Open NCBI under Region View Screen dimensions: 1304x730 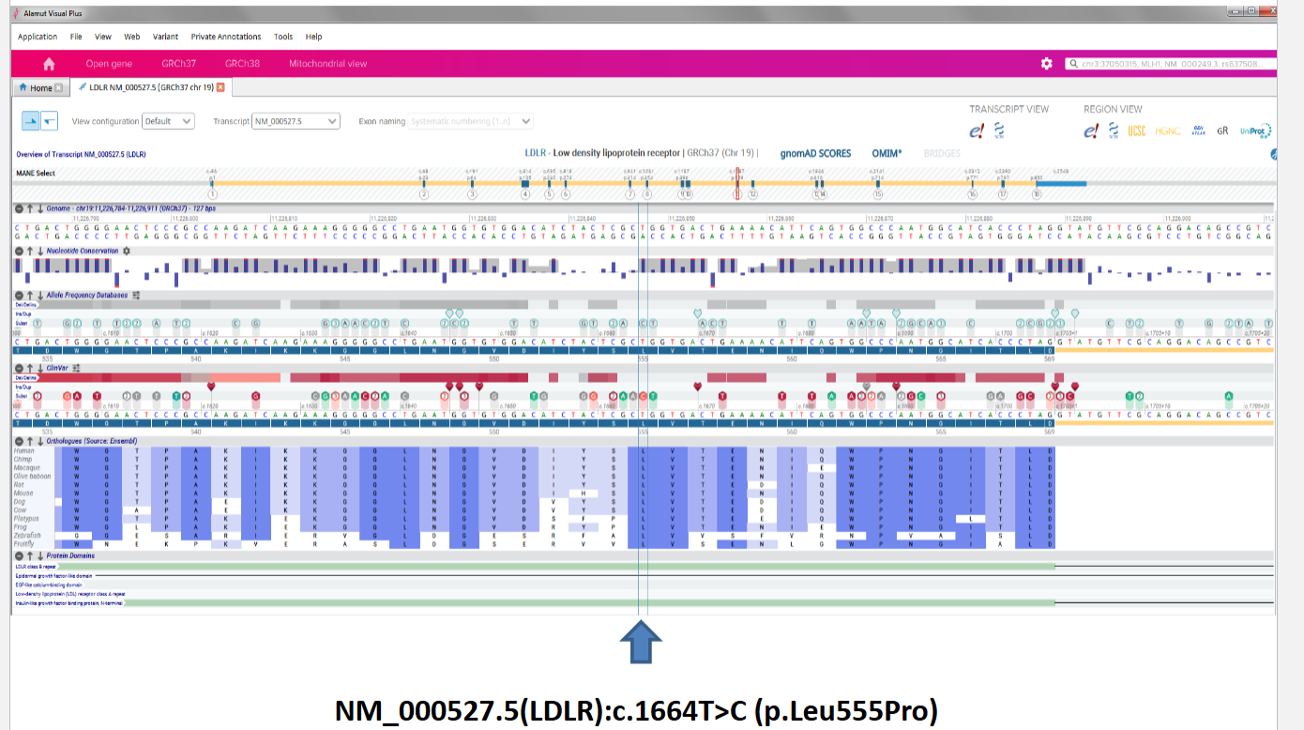pyautogui.click(x=1114, y=131)
